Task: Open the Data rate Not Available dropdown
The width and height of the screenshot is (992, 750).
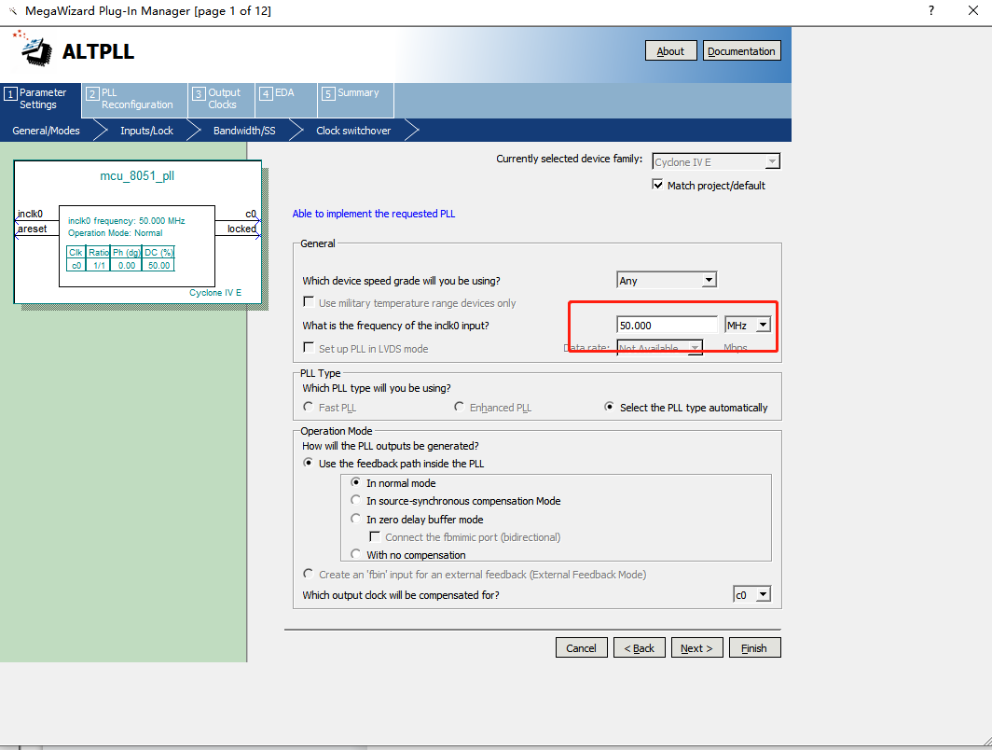Action: (x=660, y=348)
